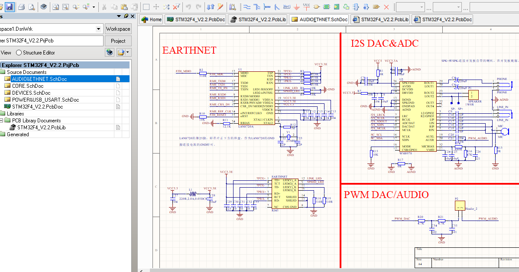Activate Select Inside Area tool
Viewport: 519px width, 272px height.
coord(146,6)
